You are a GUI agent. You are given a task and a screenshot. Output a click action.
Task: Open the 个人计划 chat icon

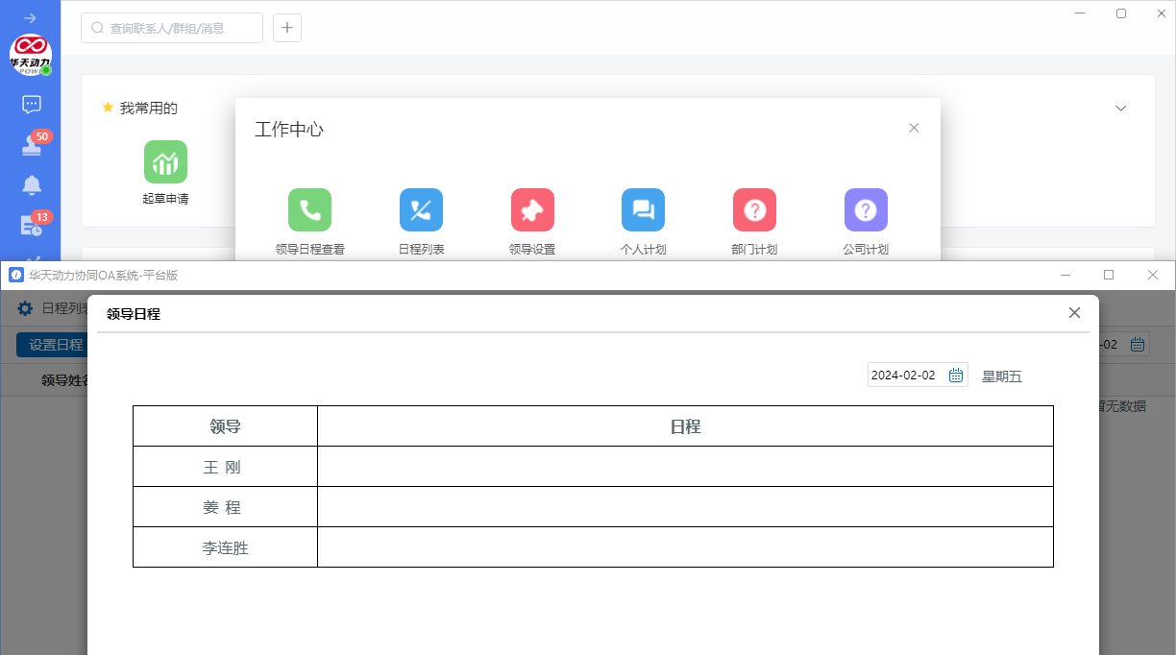643,210
